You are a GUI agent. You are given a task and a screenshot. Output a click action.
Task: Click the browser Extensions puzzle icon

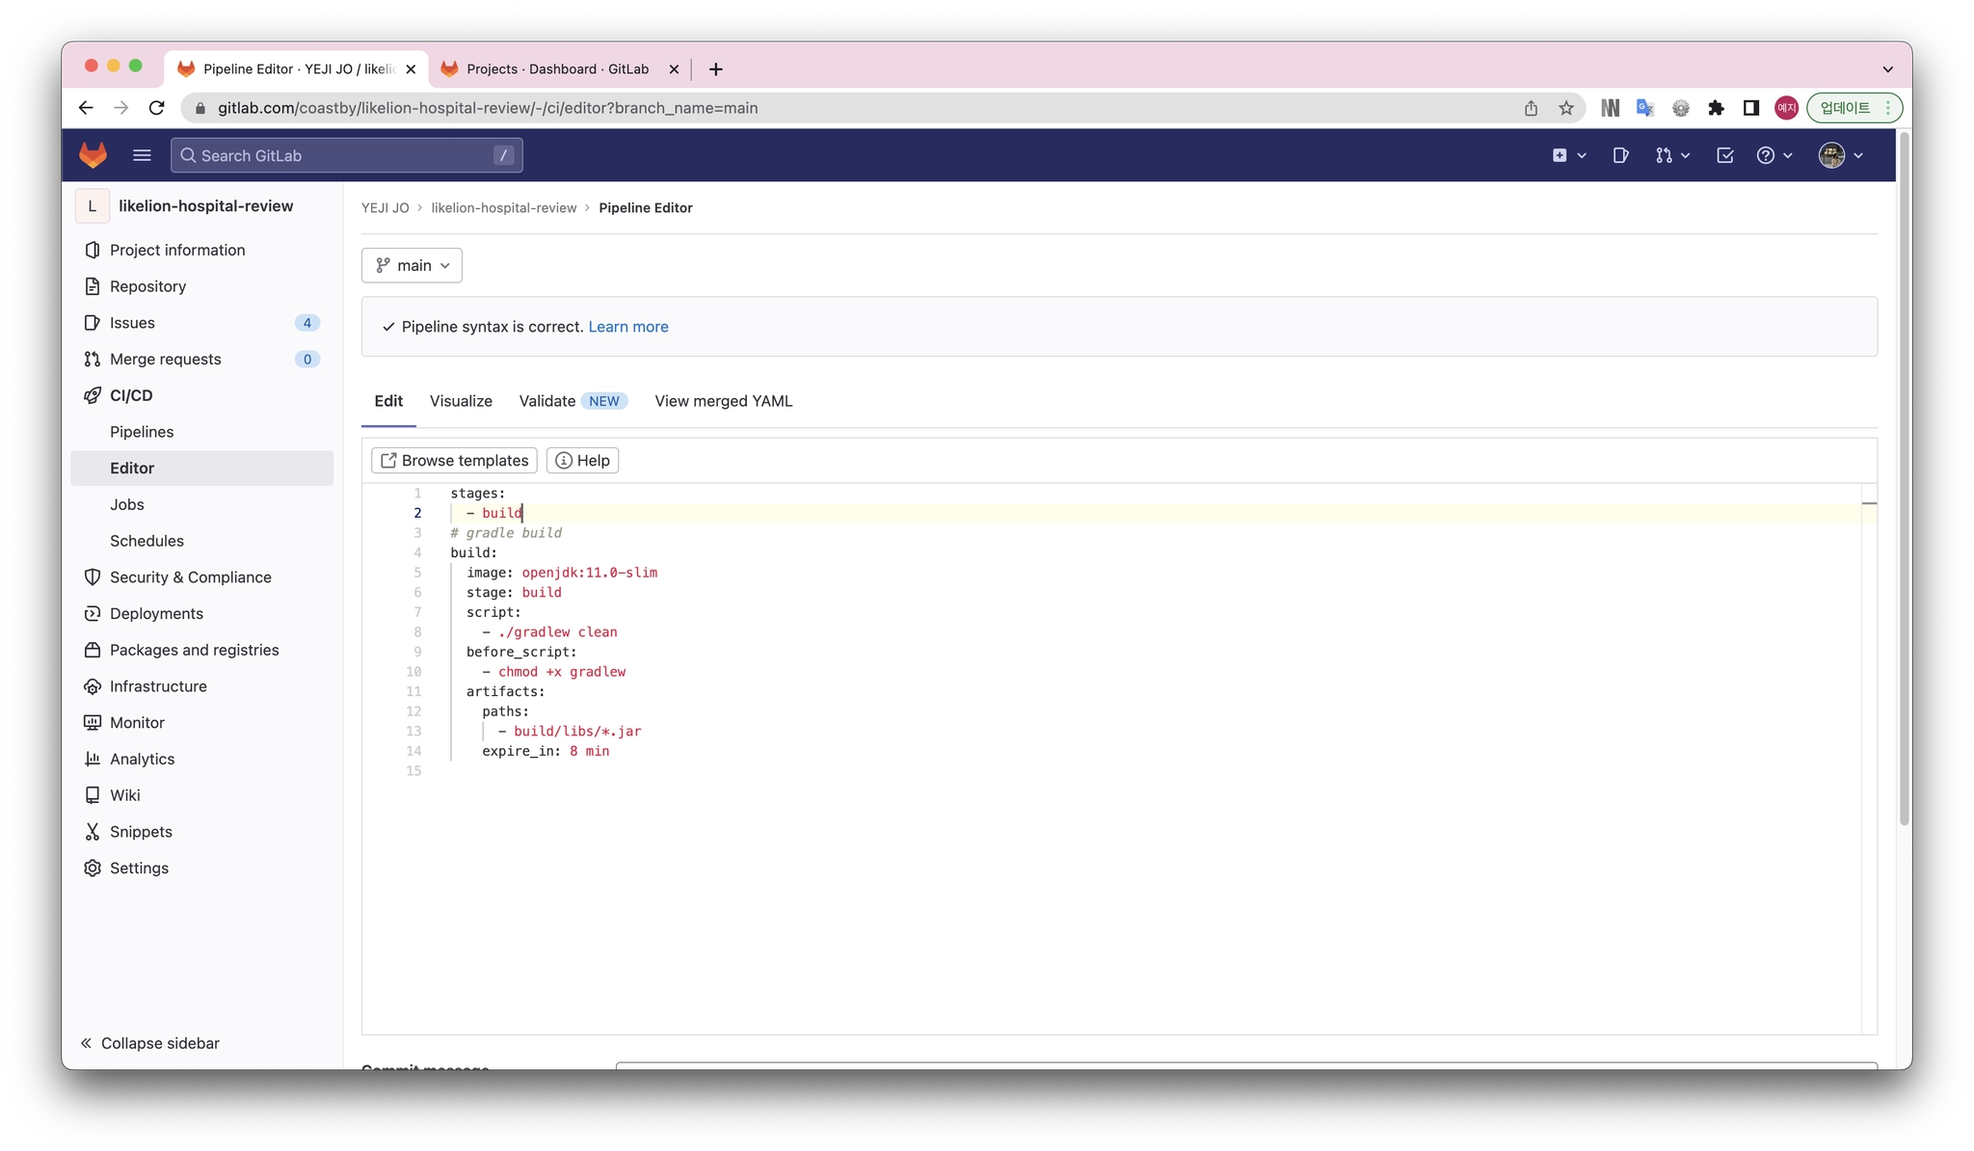(1716, 108)
